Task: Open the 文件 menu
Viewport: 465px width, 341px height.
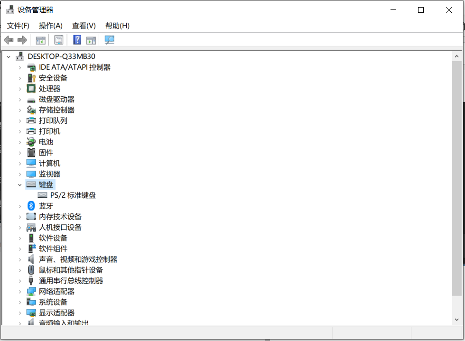Action: pos(18,26)
